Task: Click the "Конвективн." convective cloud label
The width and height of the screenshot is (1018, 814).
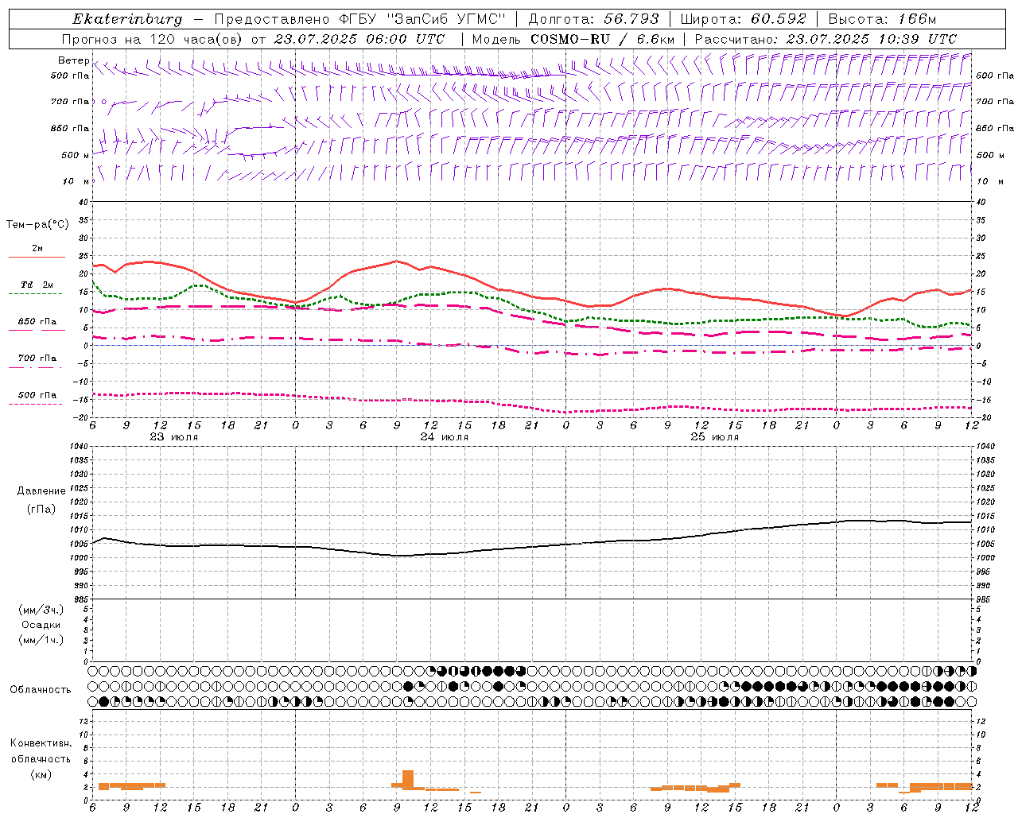Action: [x=41, y=743]
